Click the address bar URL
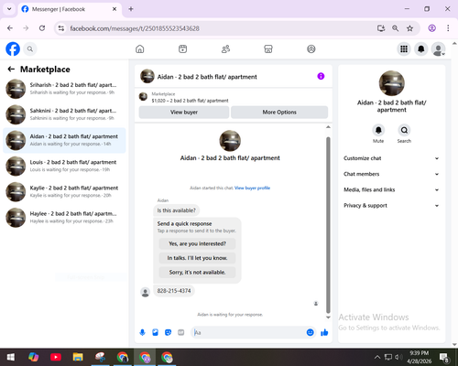This screenshot has width=458, height=366. coord(135,28)
